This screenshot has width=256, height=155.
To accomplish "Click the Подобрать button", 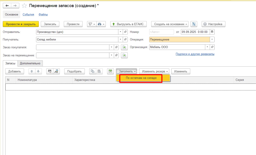I will click(x=74, y=71).
